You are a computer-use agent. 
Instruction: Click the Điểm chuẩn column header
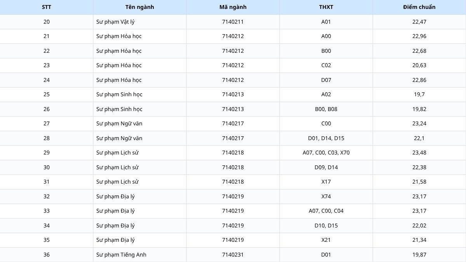[419, 7]
